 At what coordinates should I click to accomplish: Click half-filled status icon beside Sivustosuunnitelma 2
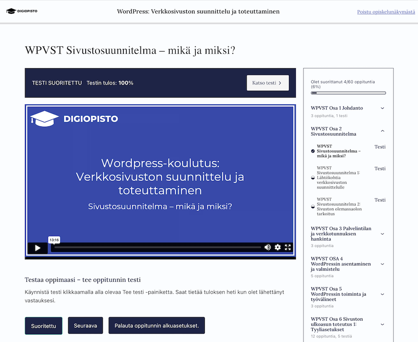(x=313, y=206)
